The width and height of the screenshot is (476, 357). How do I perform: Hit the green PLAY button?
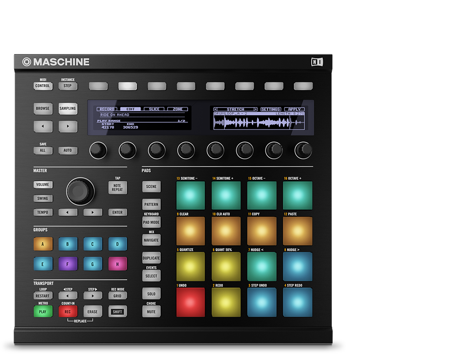(x=43, y=312)
